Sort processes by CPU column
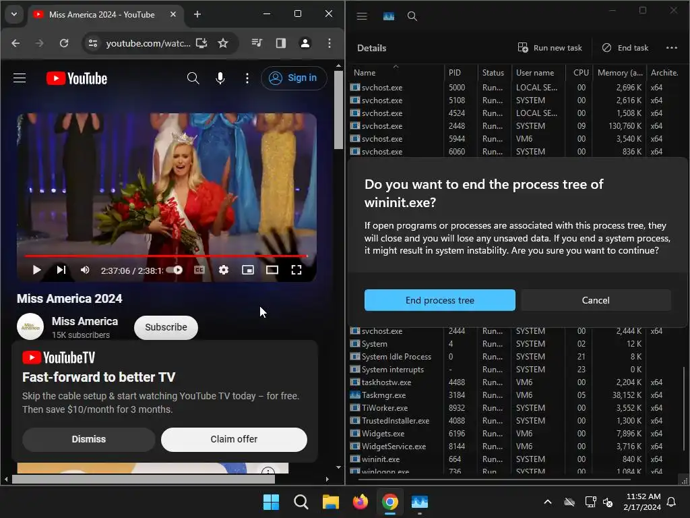The image size is (690, 518). click(581, 72)
